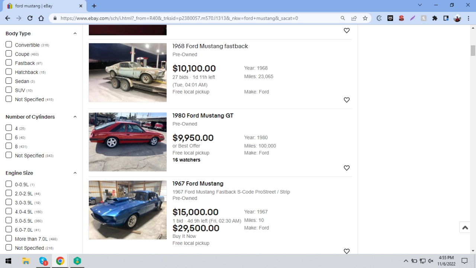Open the tab search dropdown chevron
476x268 pixels.
pyautogui.click(x=420, y=5)
